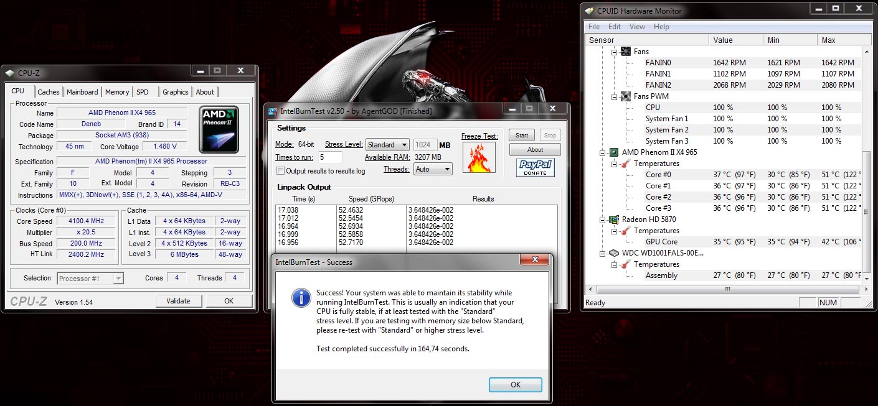This screenshot has height=406, width=878.
Task: Click the Value column header
Action: pyautogui.click(x=736, y=40)
